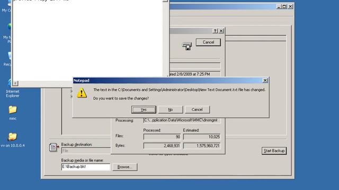Click the processed bytes value 2,468,931
Screen dimensions: 339x190
(x=162, y=146)
